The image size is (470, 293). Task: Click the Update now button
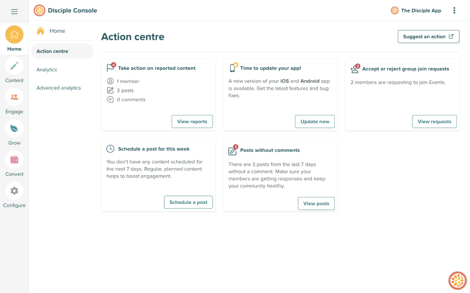[315, 121]
